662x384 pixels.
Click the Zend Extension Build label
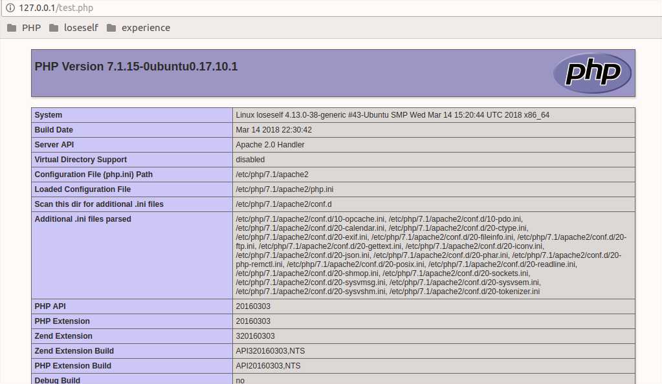pos(74,350)
